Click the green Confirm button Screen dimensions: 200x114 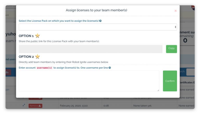(170, 81)
